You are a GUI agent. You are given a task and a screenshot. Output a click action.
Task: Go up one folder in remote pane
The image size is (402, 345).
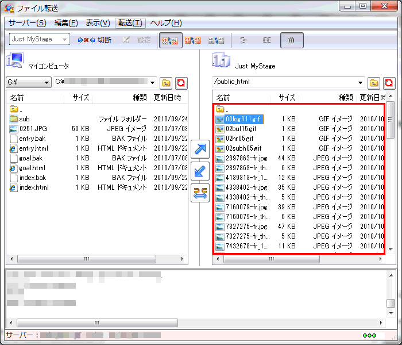(x=374, y=83)
